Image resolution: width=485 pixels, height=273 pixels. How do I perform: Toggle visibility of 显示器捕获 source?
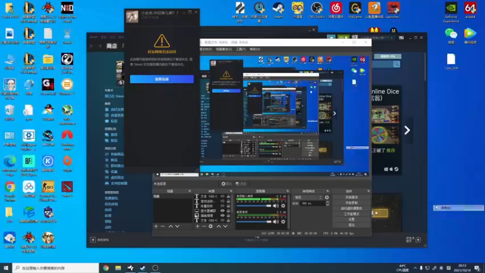point(222,211)
